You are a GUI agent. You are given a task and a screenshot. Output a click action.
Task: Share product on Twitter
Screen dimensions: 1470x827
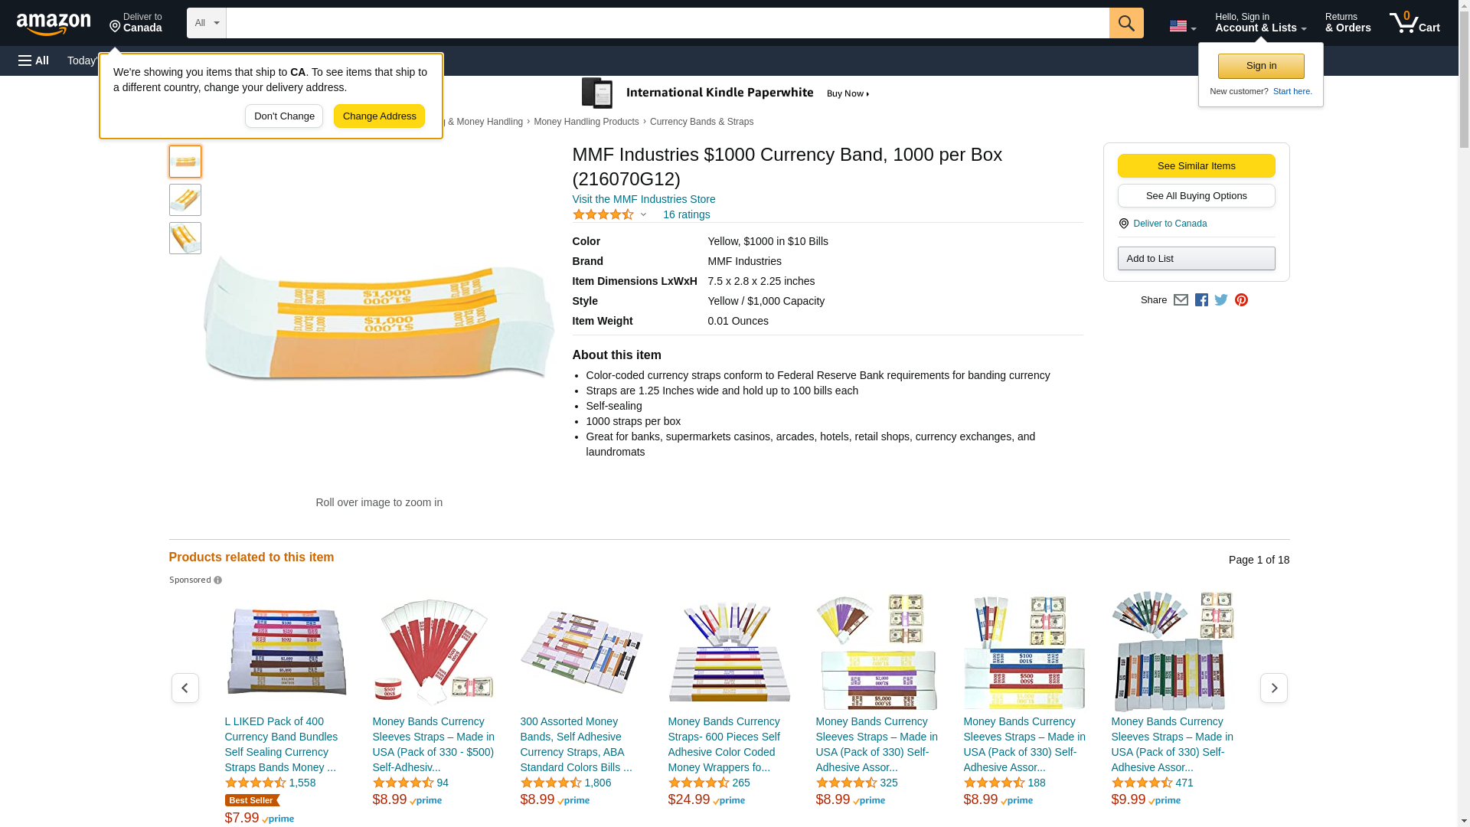(x=1221, y=300)
